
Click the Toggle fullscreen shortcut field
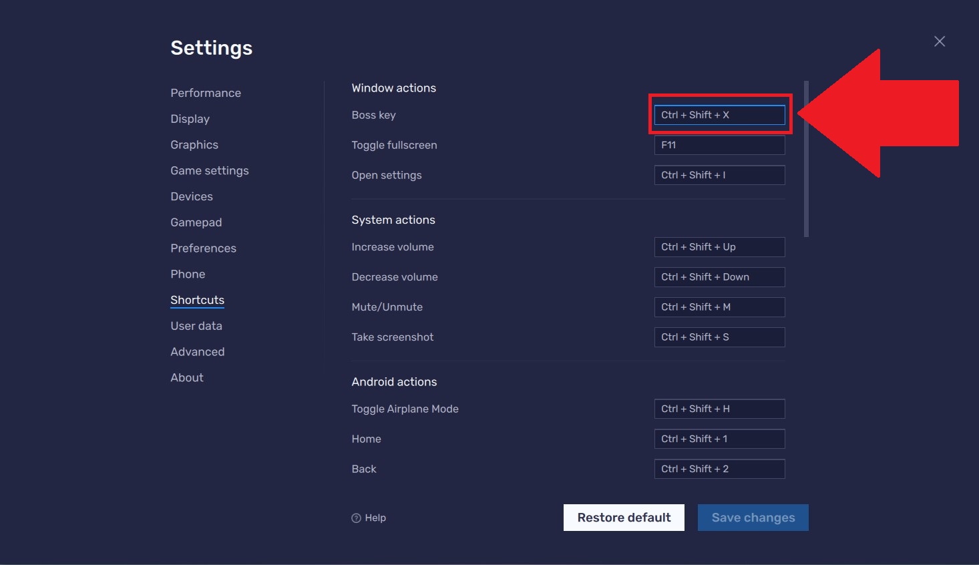tap(719, 145)
